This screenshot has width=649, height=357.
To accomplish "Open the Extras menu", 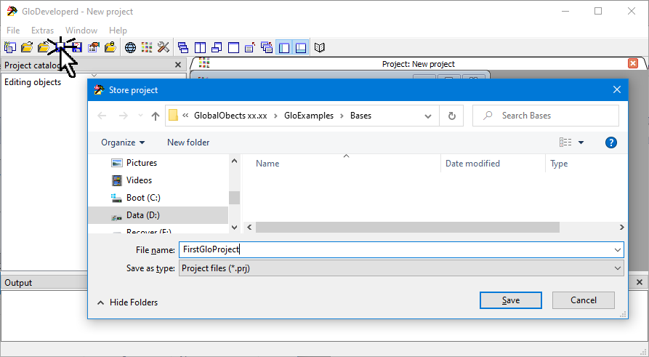I will pyautogui.click(x=42, y=31).
